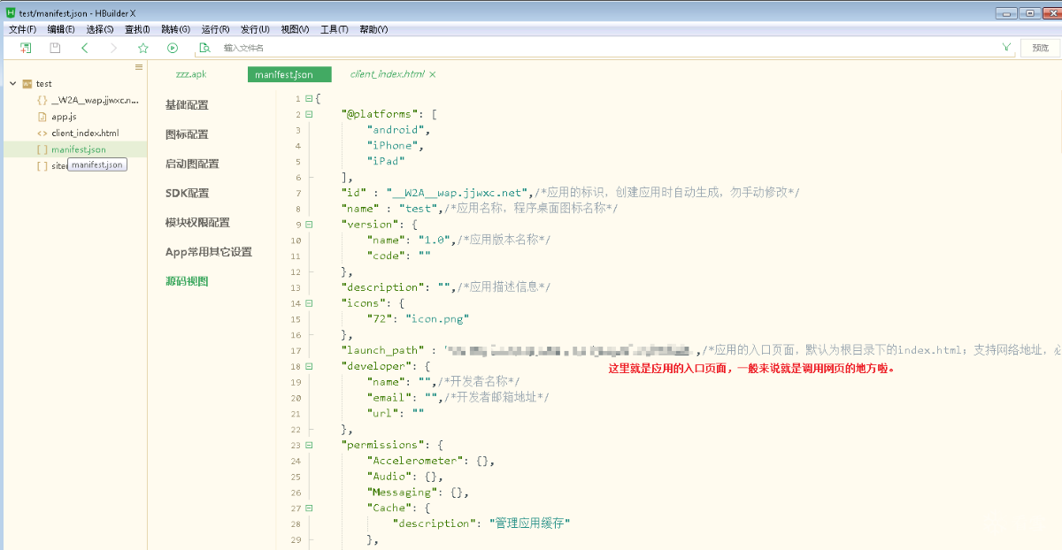
Task: Click the project tree hamburger menu icon
Action: tap(139, 67)
